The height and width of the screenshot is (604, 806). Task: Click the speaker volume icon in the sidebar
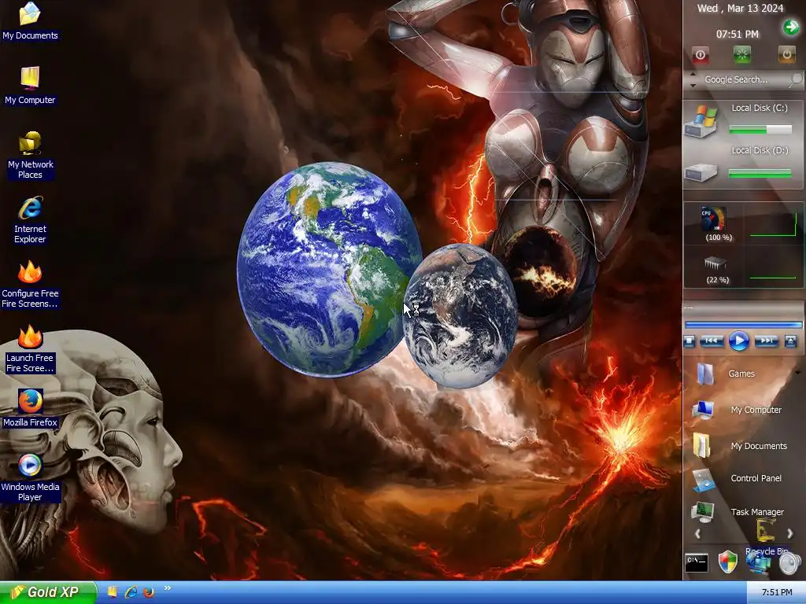tap(789, 563)
